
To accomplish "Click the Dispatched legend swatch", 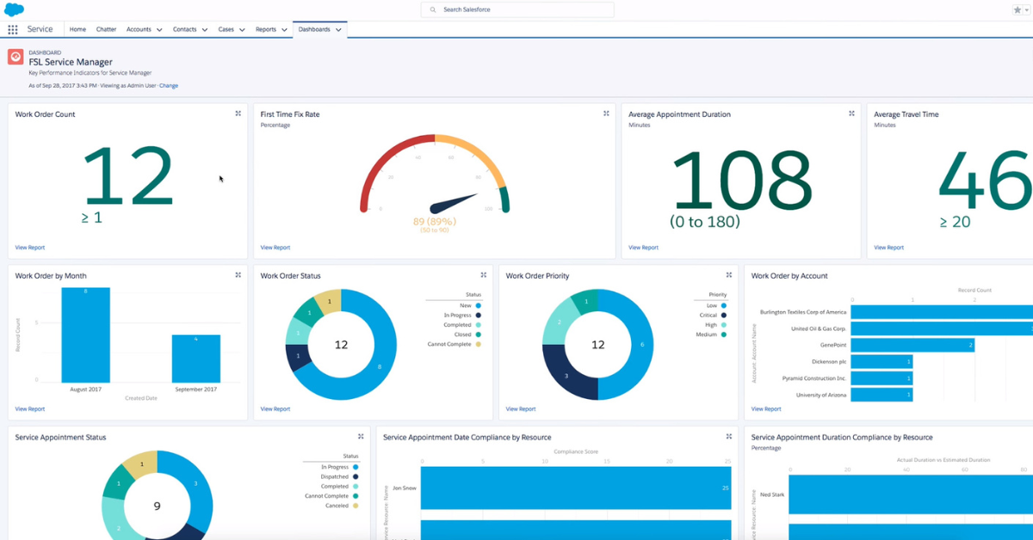I will [356, 476].
